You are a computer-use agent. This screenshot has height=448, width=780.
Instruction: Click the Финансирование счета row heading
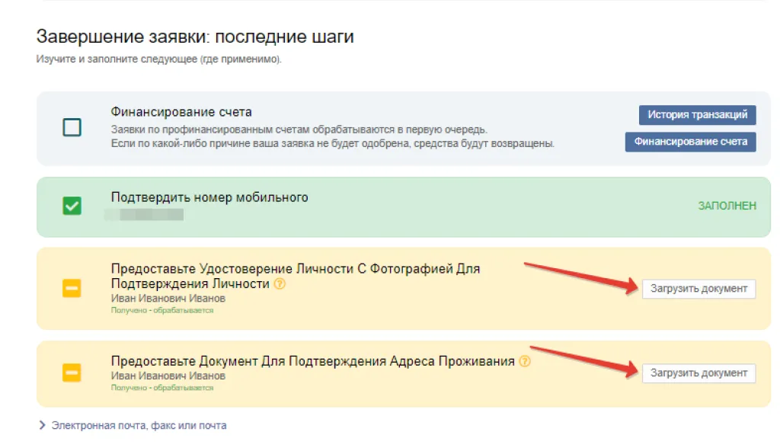(181, 112)
